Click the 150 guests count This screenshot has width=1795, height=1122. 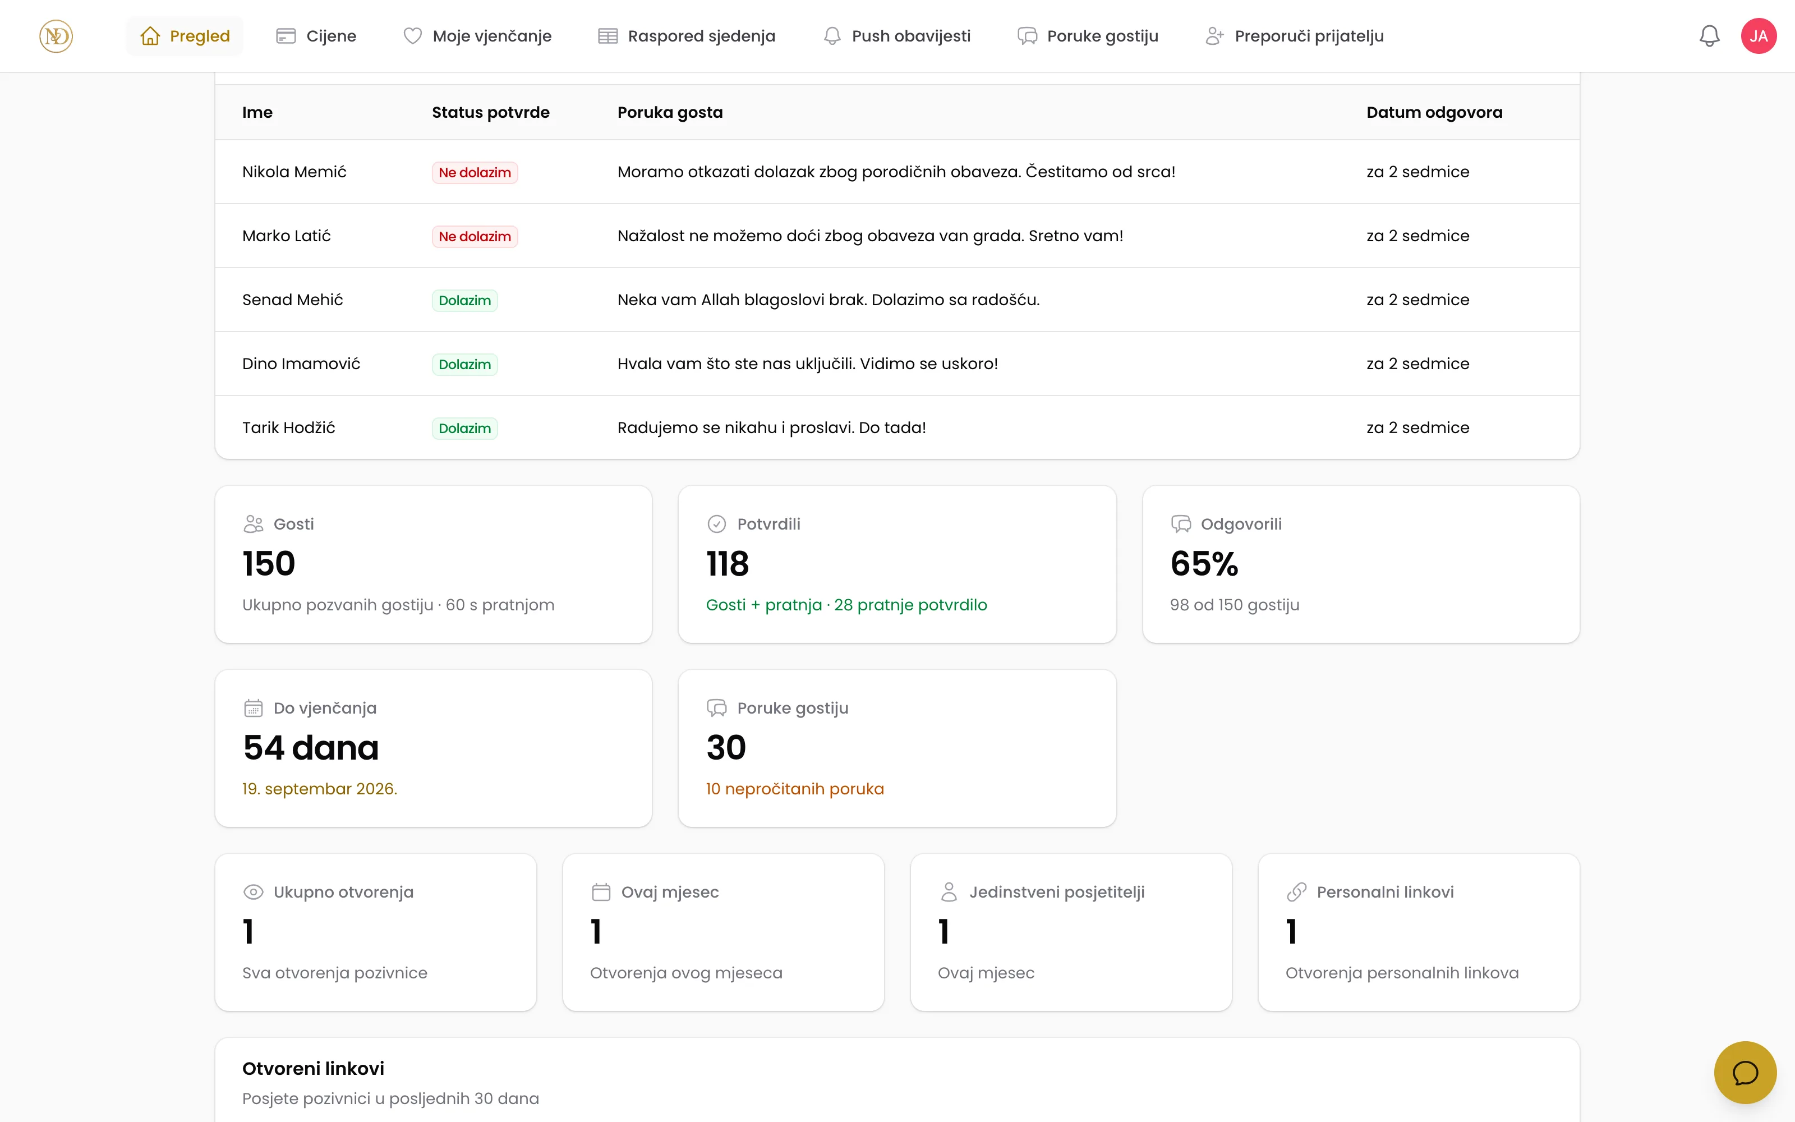[x=269, y=563]
